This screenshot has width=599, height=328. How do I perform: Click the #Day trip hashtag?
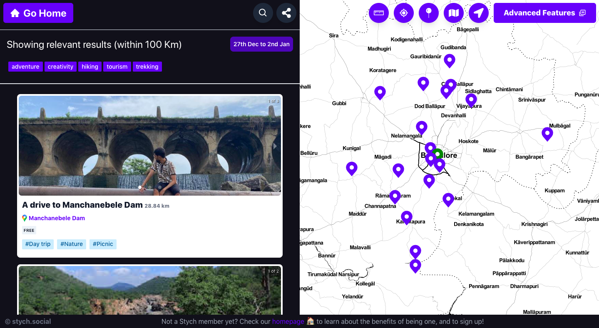[38, 244]
